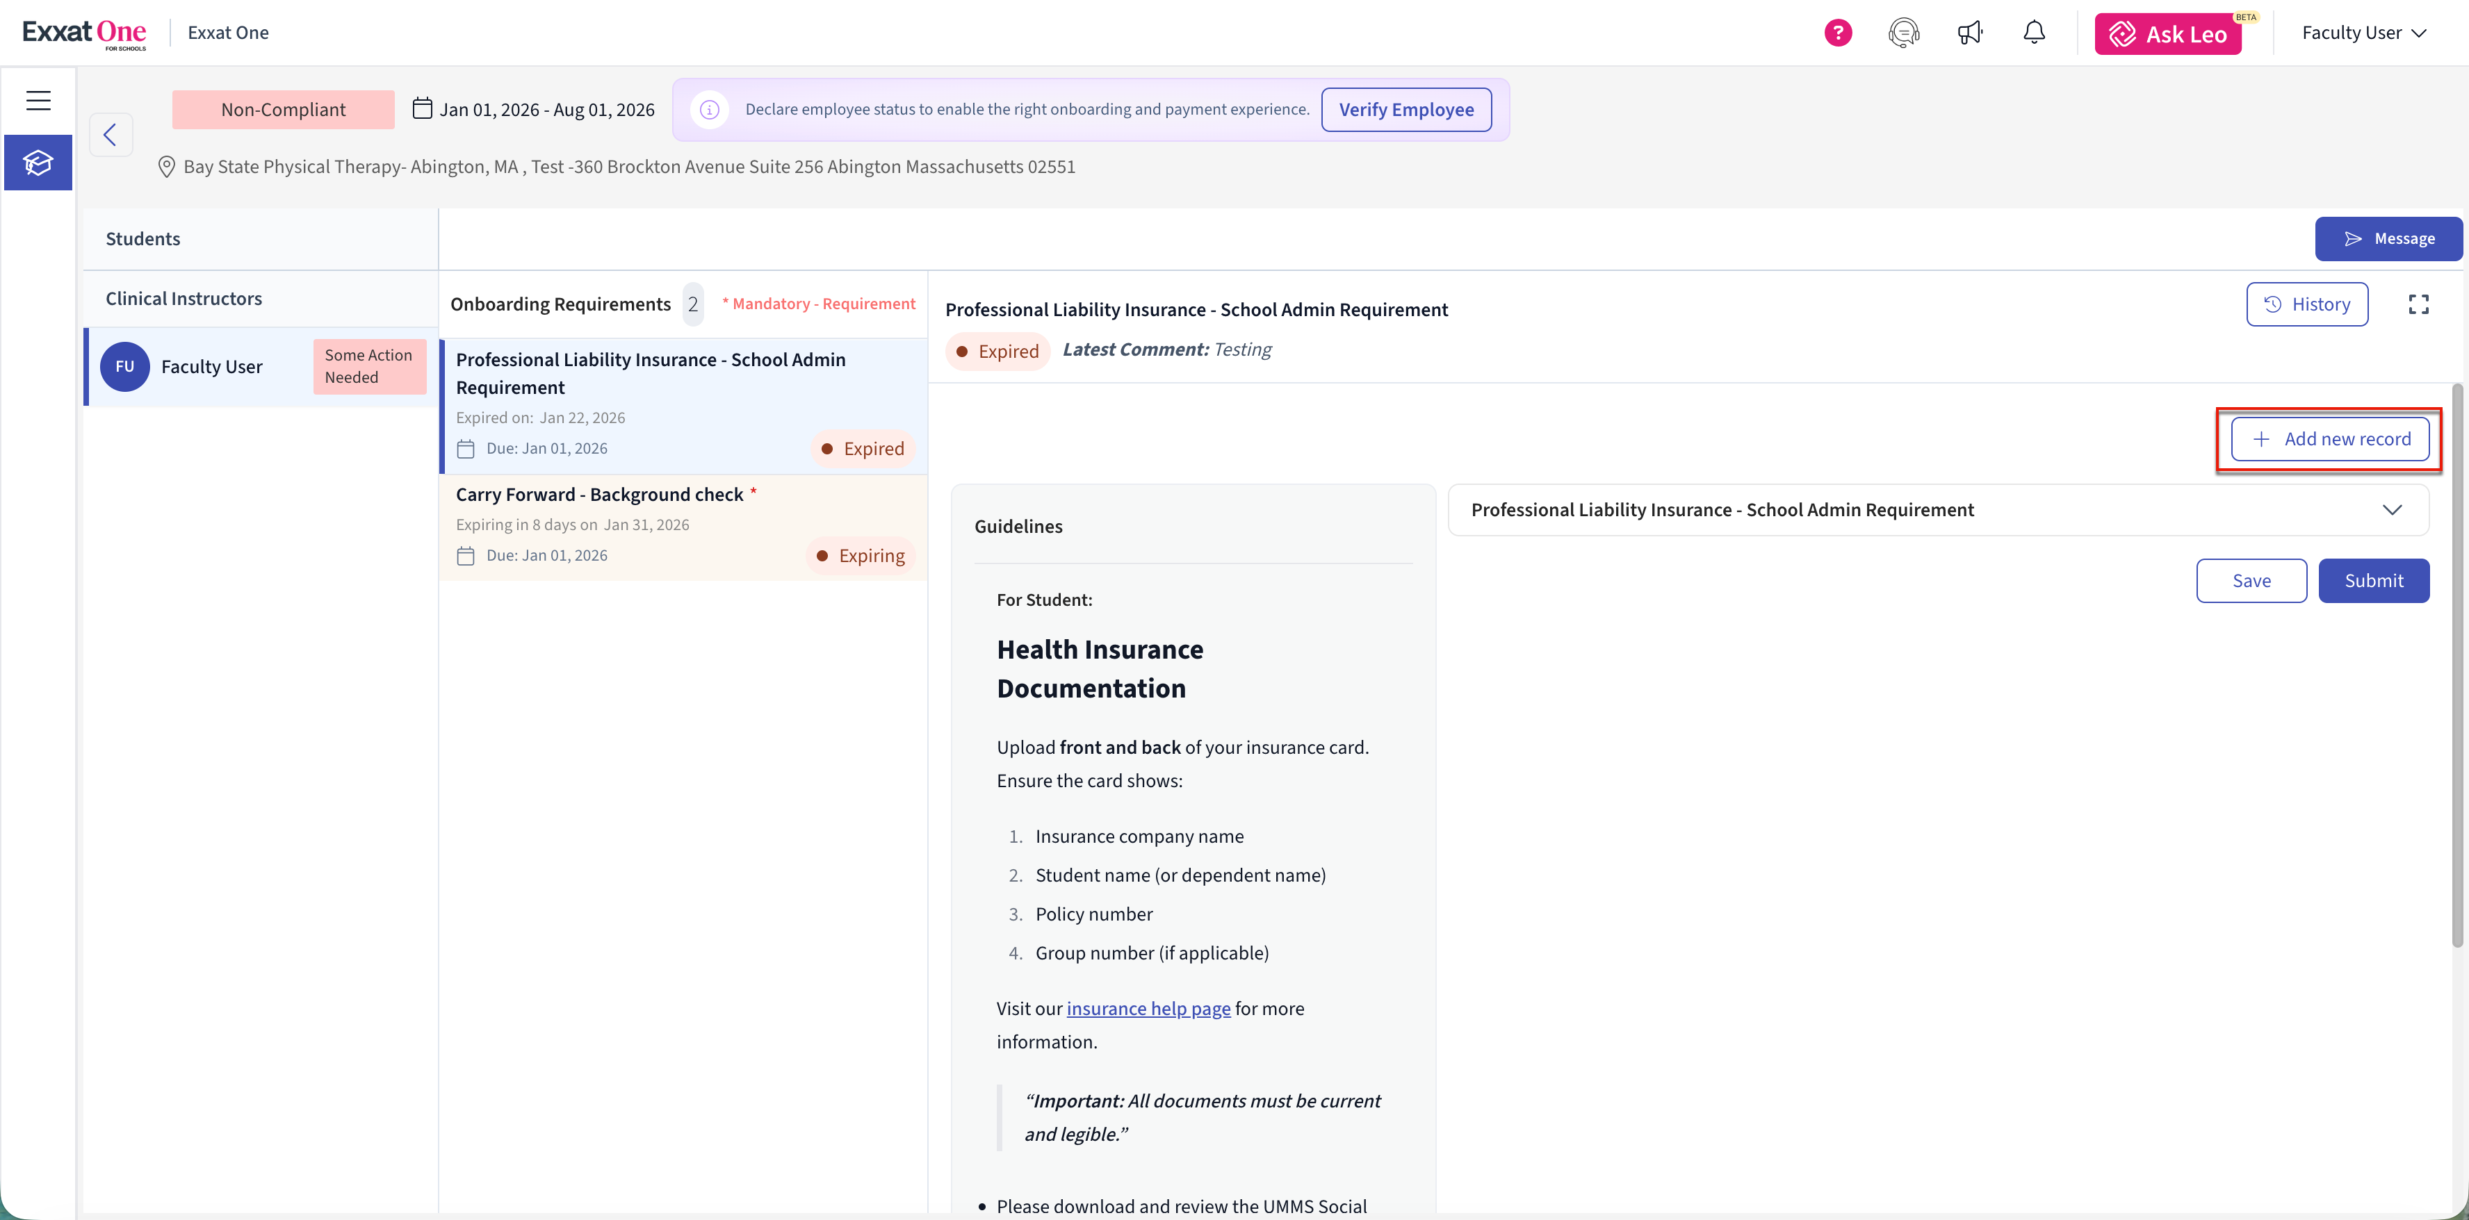
Task: Click the graduation cap sidebar icon
Action: pos(38,163)
